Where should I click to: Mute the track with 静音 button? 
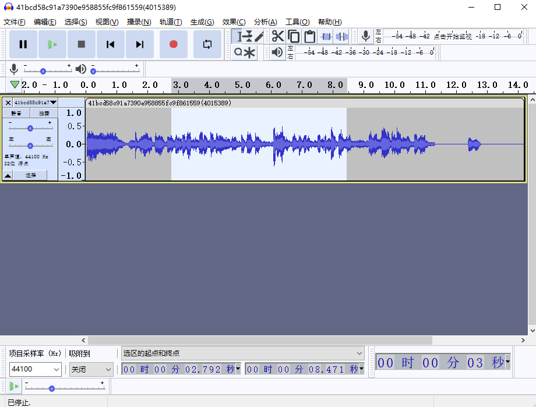pyautogui.click(x=16, y=114)
